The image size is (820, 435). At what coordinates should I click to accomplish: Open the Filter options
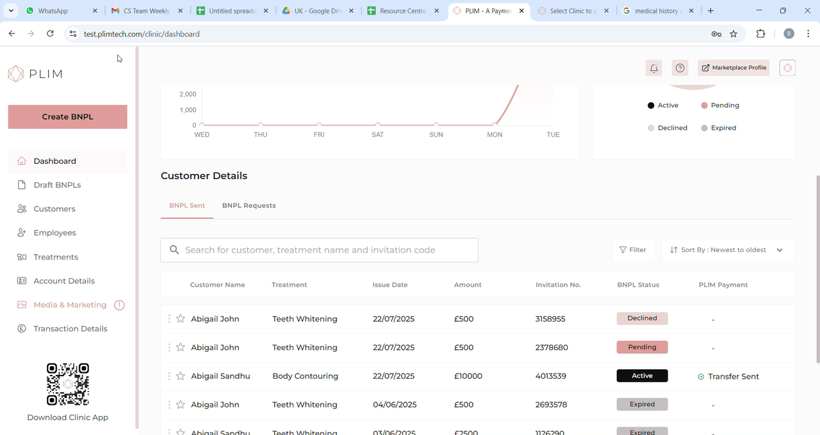click(x=634, y=250)
